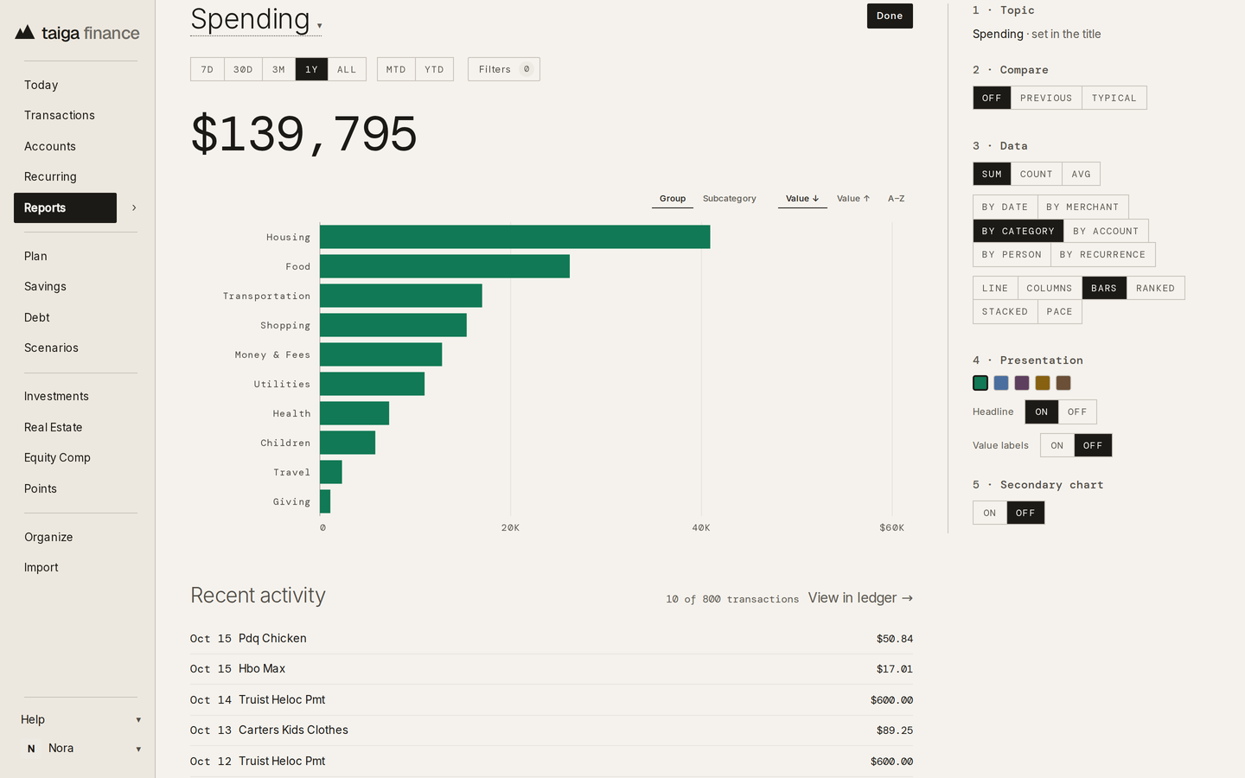Viewport: 1245px width, 778px height.
Task: Sort bars A–Z
Action: point(896,199)
